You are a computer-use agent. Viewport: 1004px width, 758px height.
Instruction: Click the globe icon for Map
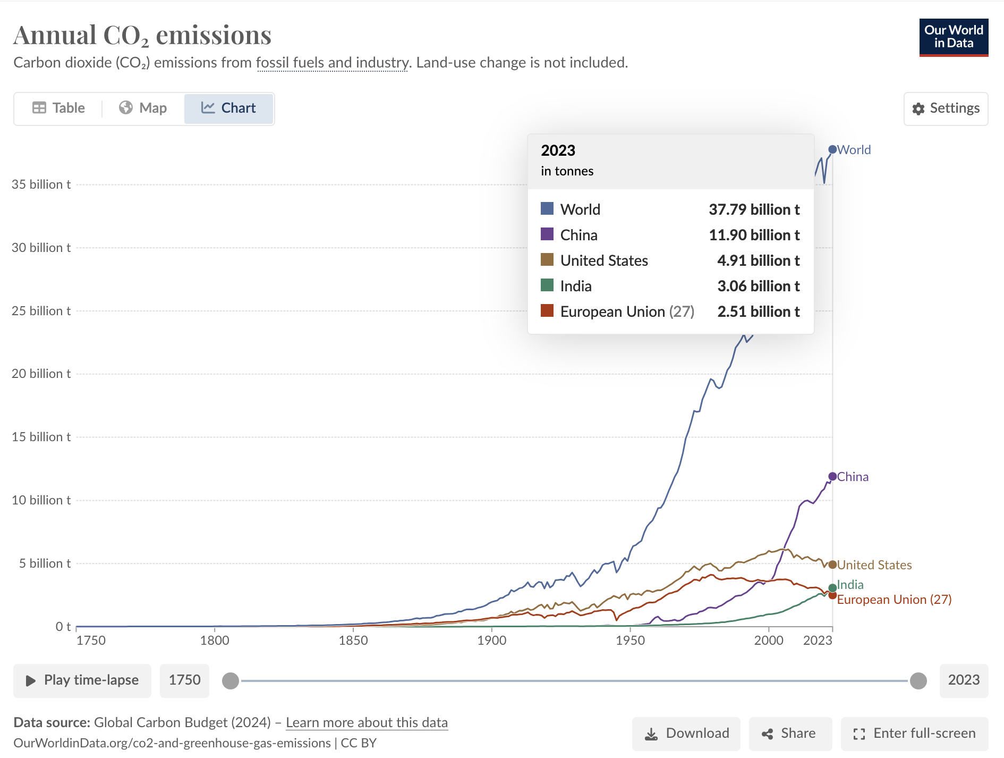click(x=126, y=108)
